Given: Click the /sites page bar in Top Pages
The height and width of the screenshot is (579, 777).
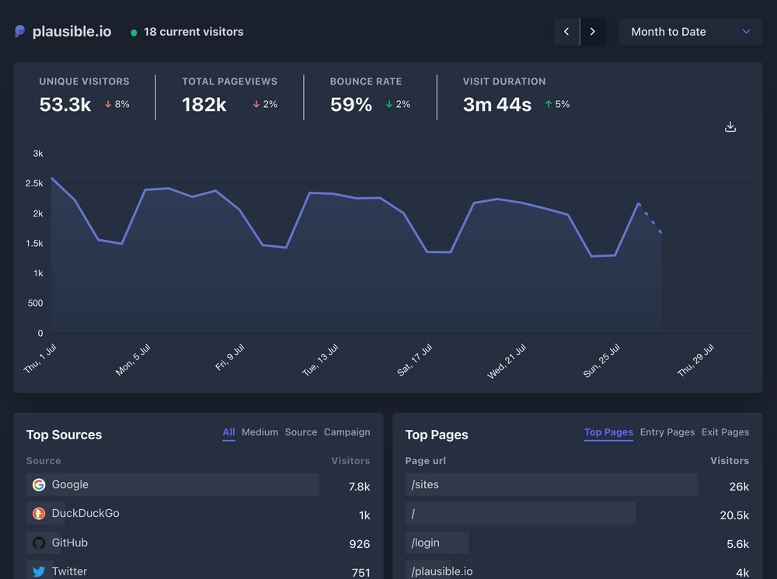Looking at the screenshot, I should 552,484.
